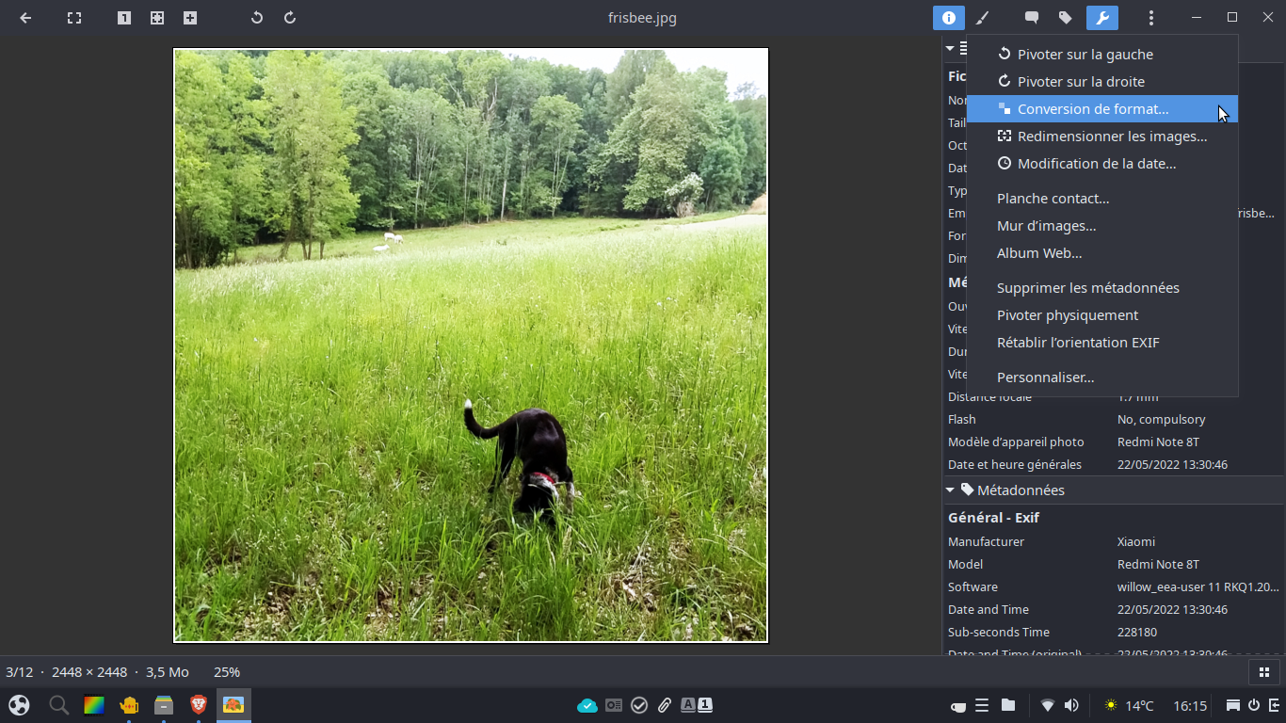Rotate image left with toolbar icon
This screenshot has width=1286, height=723.
[257, 18]
